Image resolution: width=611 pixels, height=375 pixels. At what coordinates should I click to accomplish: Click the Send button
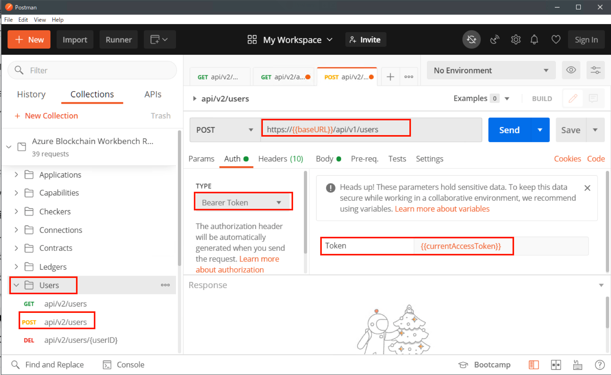point(509,130)
